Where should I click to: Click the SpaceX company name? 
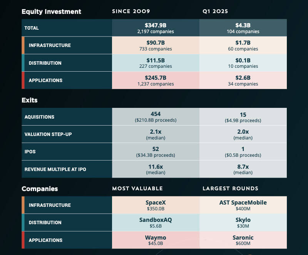pyautogui.click(x=156, y=203)
